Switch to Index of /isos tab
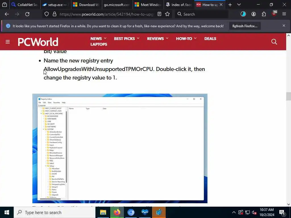The height and width of the screenshot is (218, 291). 179,5
